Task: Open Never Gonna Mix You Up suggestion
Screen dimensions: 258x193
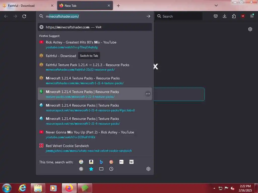Action: 95,134
